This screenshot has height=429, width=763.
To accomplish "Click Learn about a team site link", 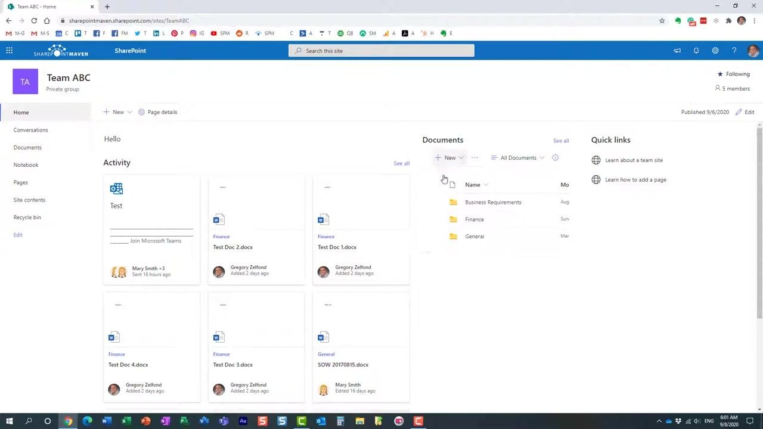I will 634,160.
